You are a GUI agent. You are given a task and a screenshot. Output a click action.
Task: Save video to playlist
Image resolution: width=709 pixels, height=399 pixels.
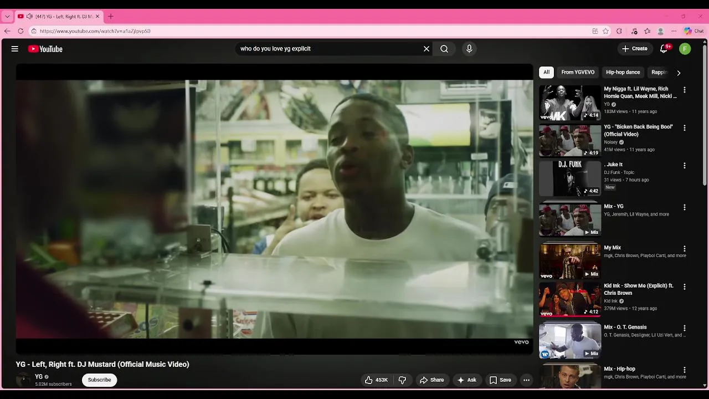(x=500, y=380)
